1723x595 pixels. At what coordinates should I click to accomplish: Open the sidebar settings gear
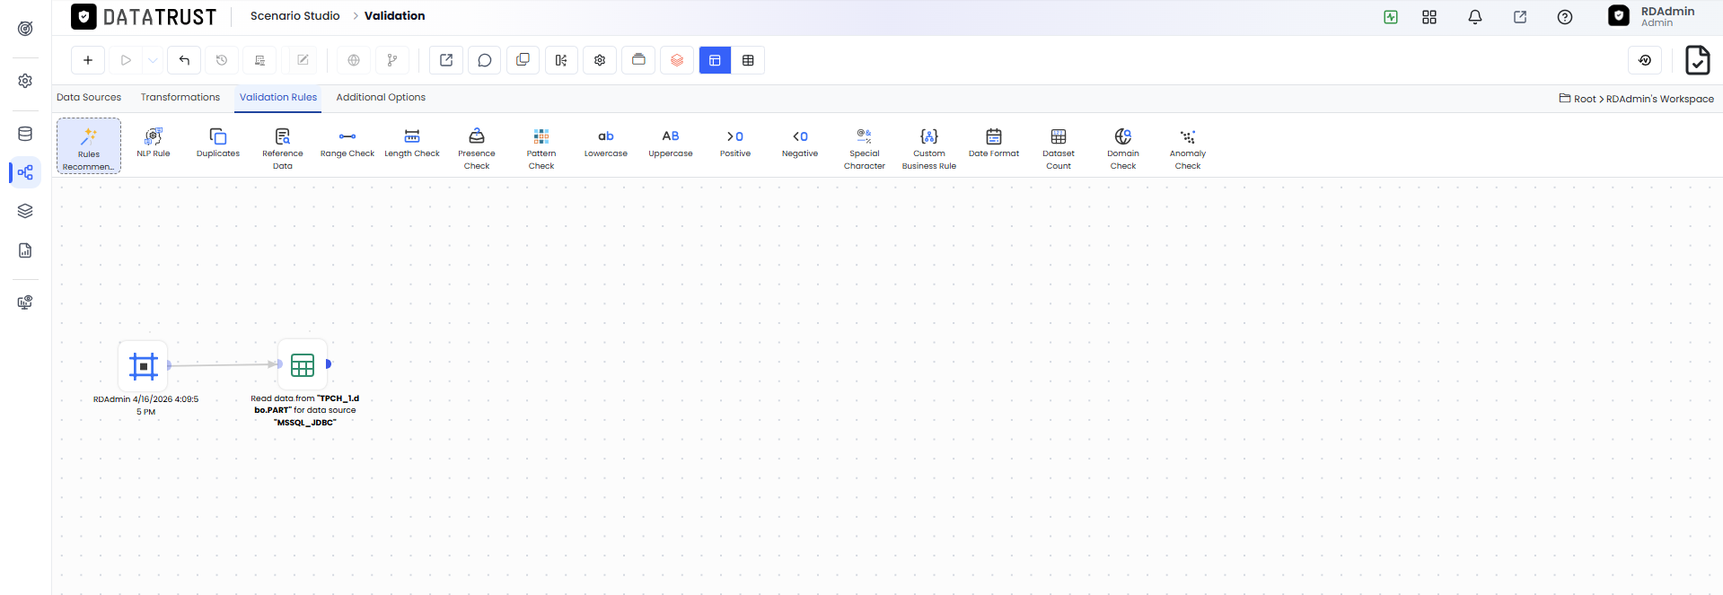click(x=25, y=81)
